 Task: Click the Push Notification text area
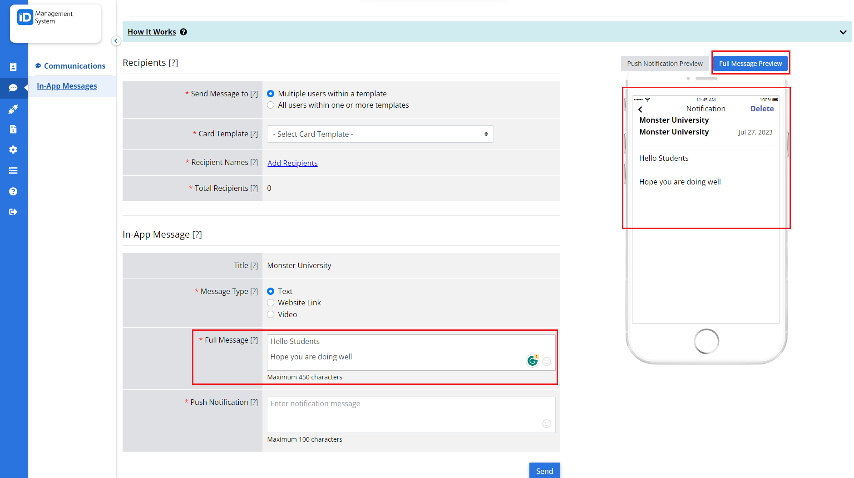[x=411, y=415]
